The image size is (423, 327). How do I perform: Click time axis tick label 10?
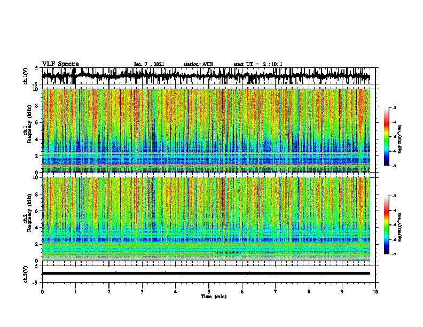tap(375, 292)
